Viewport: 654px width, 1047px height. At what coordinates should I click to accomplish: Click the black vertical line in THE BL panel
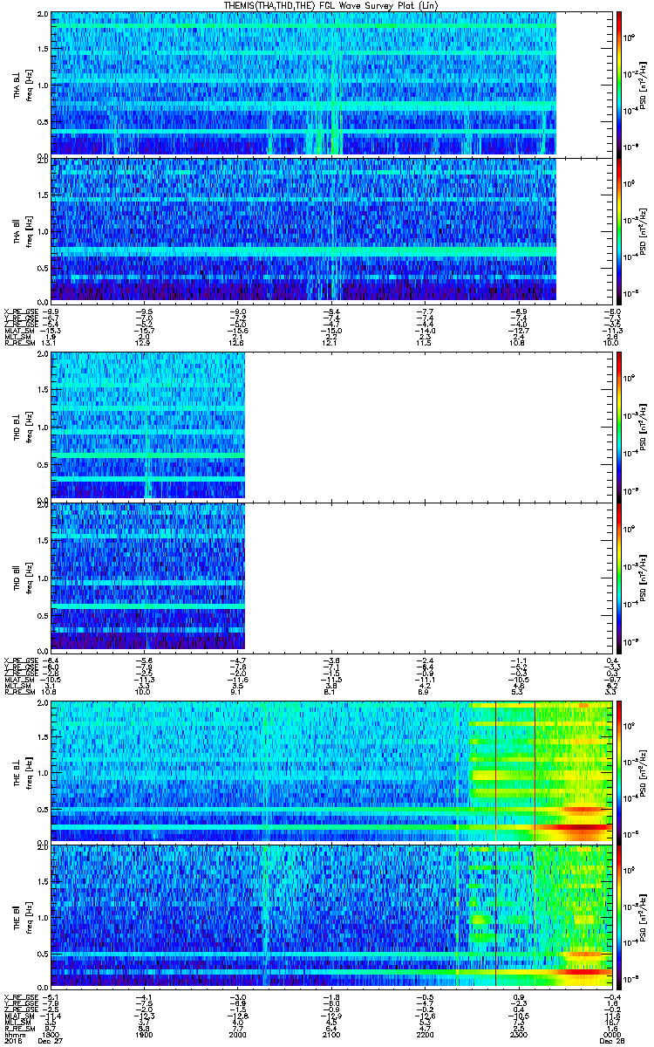pos(535,770)
